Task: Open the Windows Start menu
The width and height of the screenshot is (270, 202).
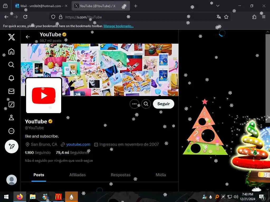Action: pos(6,197)
